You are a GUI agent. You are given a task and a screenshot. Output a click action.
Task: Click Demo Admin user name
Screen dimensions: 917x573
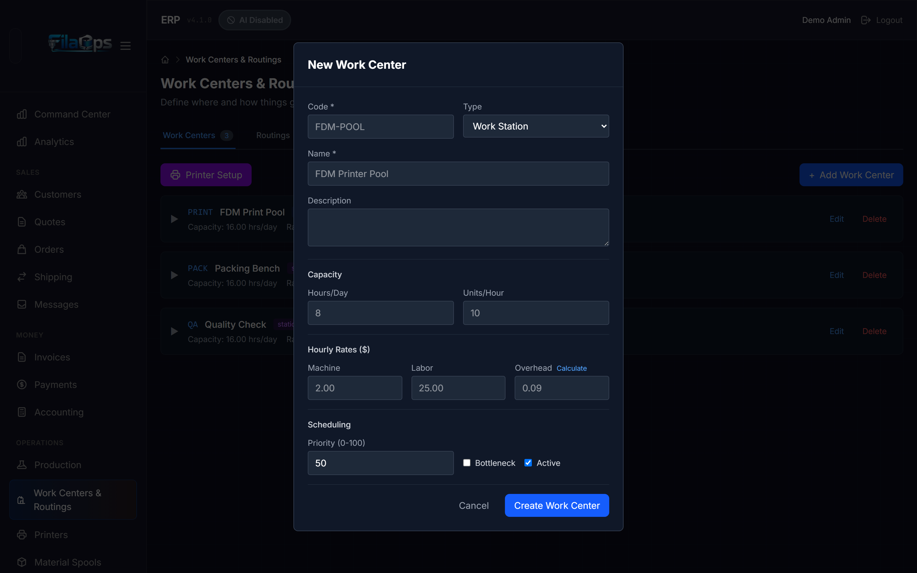point(826,20)
